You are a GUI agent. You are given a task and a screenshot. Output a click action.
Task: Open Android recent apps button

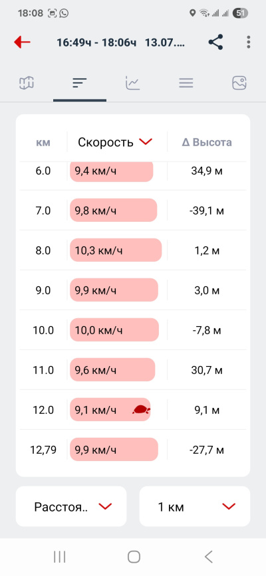pyautogui.click(x=59, y=557)
